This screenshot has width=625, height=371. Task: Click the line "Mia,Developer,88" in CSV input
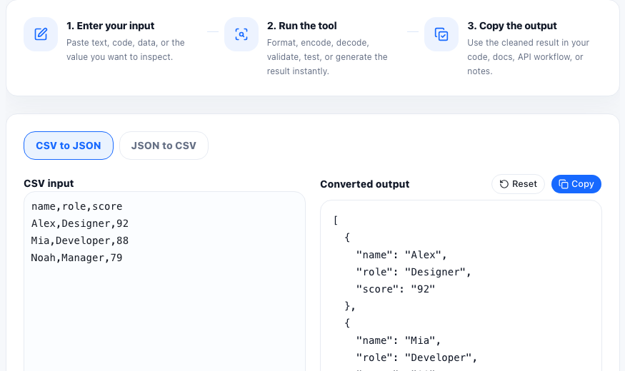(80, 241)
